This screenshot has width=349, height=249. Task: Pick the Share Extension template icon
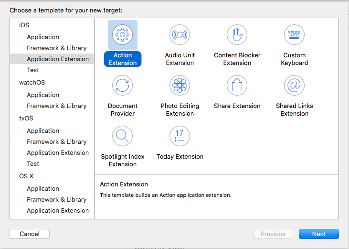[x=237, y=86]
